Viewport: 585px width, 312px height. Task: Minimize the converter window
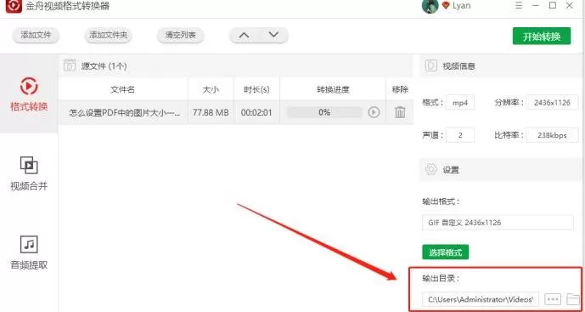(536, 6)
